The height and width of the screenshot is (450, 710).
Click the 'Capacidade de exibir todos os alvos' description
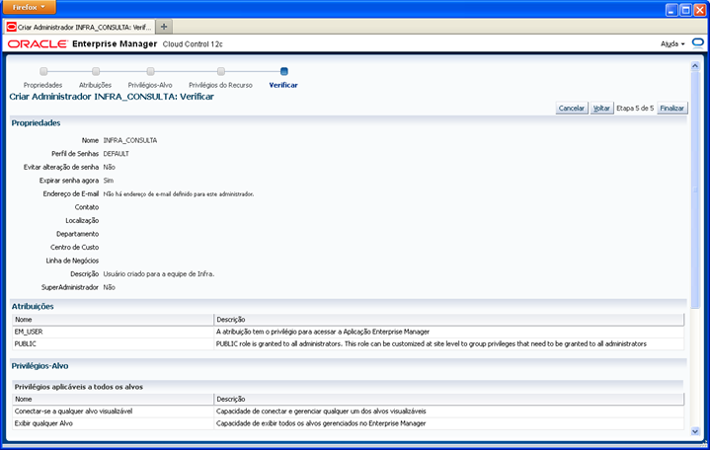point(321,423)
